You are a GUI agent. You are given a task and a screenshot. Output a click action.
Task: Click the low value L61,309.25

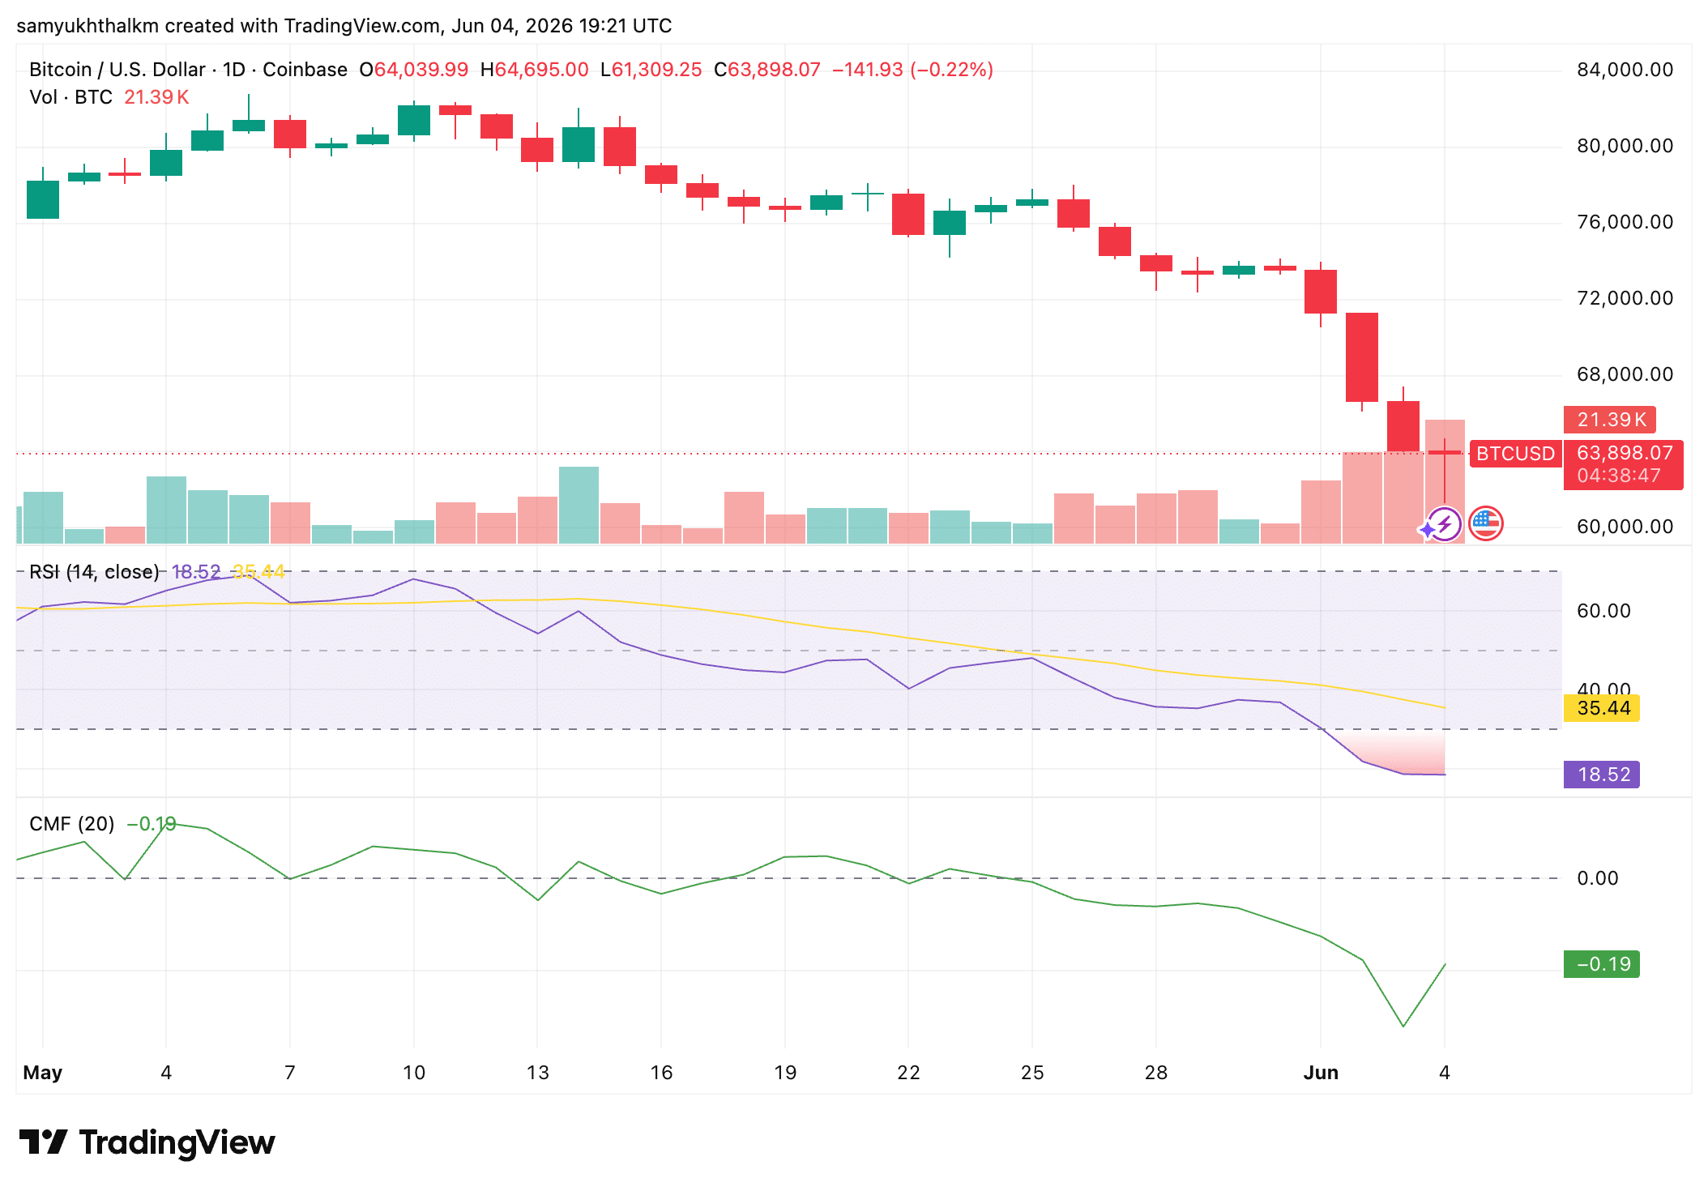click(x=651, y=70)
